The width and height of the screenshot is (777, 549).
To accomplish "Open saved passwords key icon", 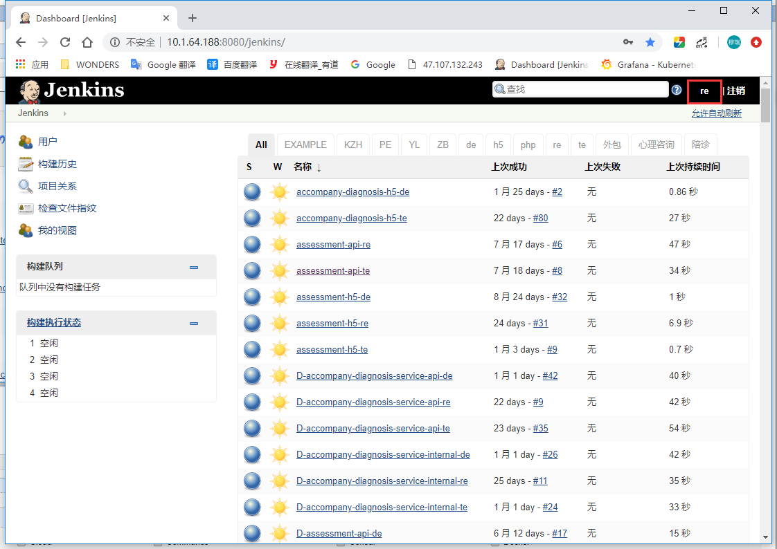I will pos(628,42).
